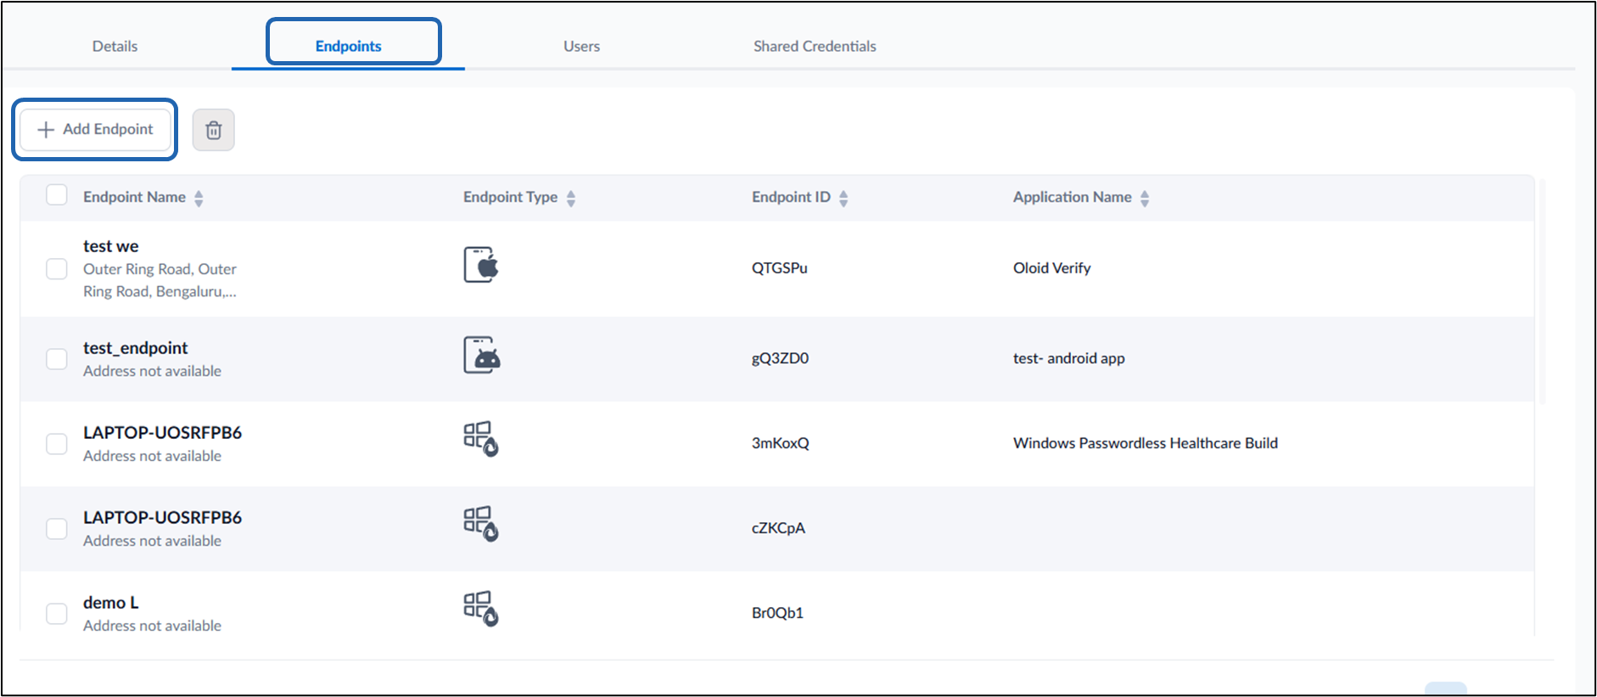Click the Outer Ring Road address text

coord(160,280)
